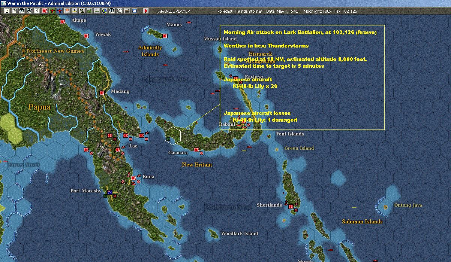Image resolution: width=451 pixels, height=262 pixels.
Task: Select Japanese base flag at Buna
Action: (133, 178)
